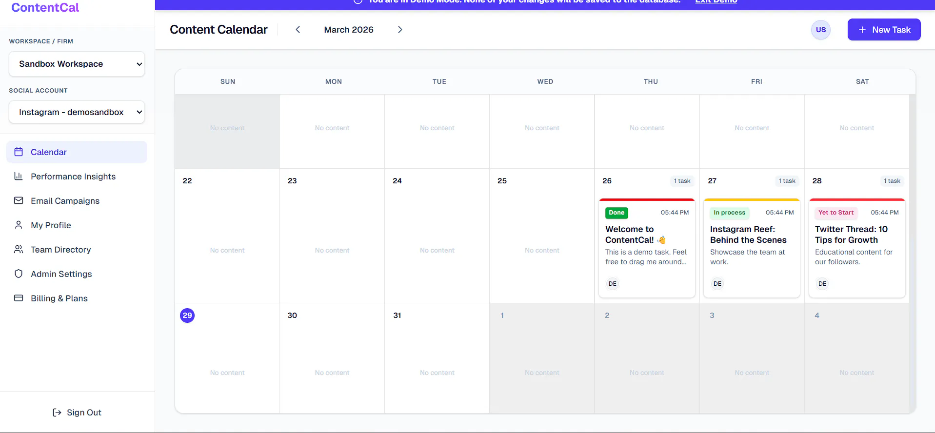The width and height of the screenshot is (935, 433).
Task: Go to next month with right chevron
Action: coord(400,30)
